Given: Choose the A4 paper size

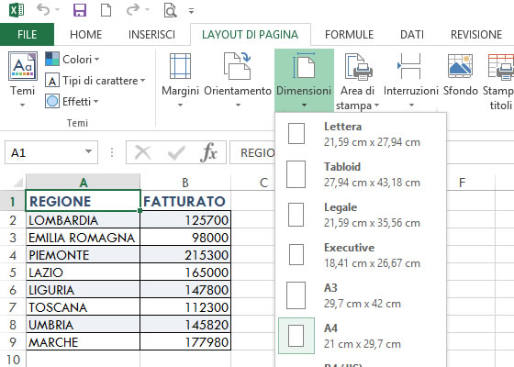Looking at the screenshot, I should pyautogui.click(x=361, y=336).
